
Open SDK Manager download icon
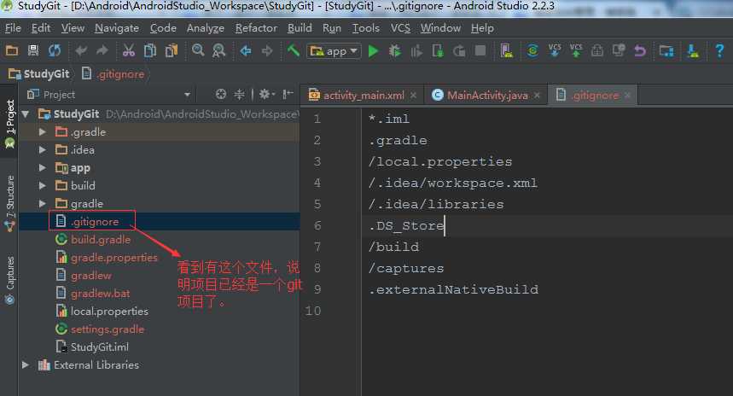(693, 50)
